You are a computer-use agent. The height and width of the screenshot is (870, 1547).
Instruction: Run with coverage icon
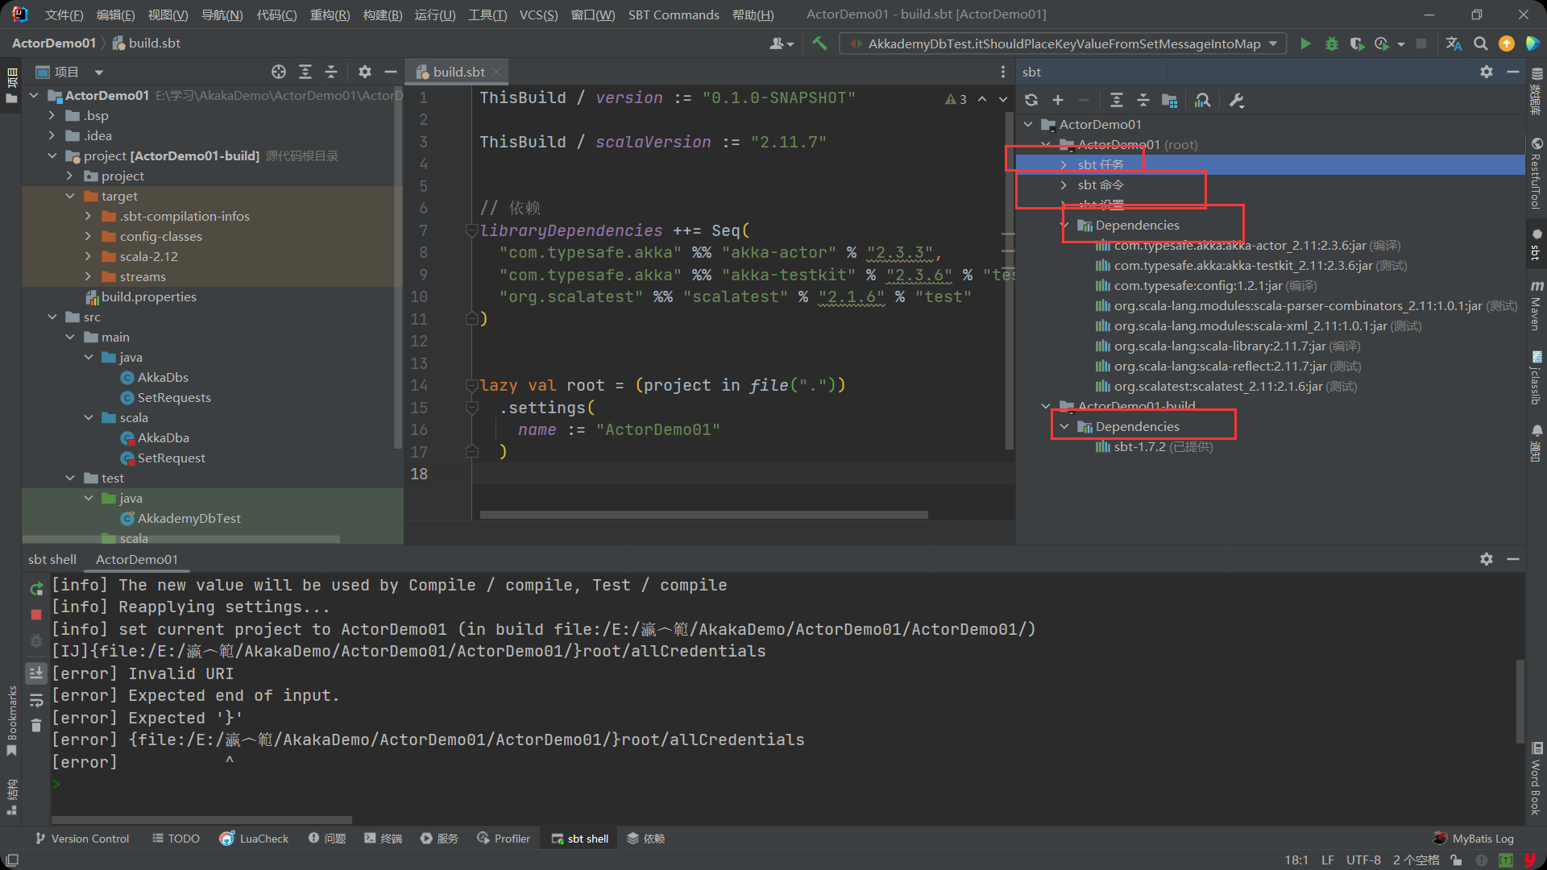tap(1357, 43)
